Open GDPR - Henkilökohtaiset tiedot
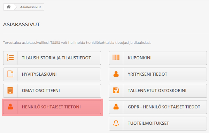 coord(158,107)
